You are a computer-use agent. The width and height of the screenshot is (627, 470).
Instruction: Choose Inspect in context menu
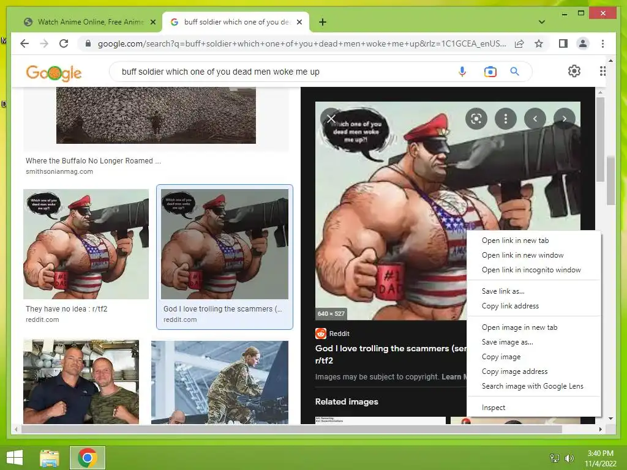[x=533, y=408]
